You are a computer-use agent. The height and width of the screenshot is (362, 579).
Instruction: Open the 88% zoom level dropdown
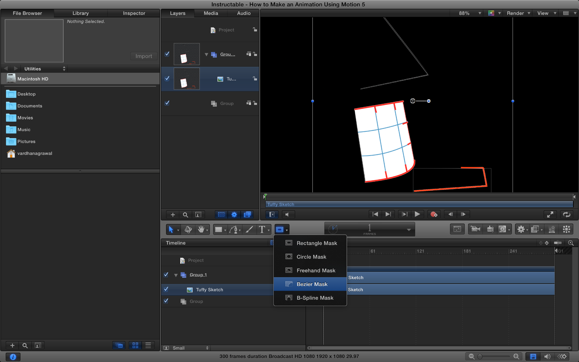coord(470,13)
